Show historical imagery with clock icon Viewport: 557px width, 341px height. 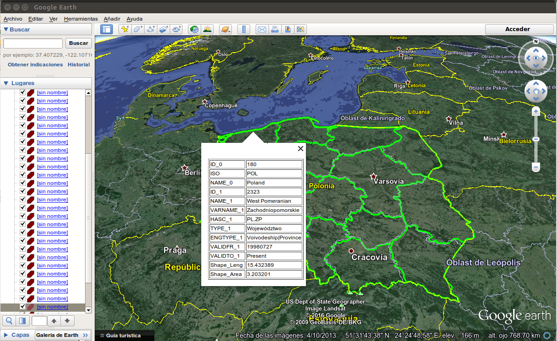coord(194,29)
